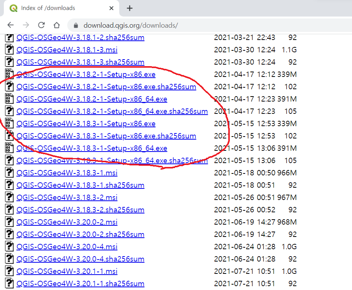This screenshot has width=352, height=290.
Task: Click unknown-file icon beside 3.20.0-4.sha256sum
Action: pos(9,258)
